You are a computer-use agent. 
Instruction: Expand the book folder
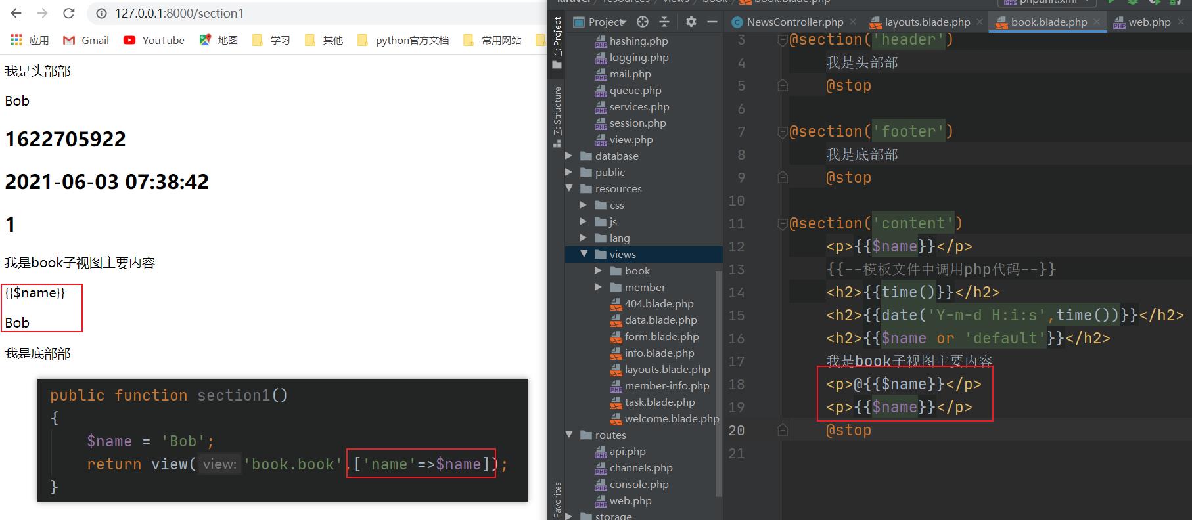(598, 271)
